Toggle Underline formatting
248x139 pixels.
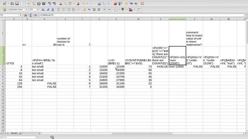[53, 10]
